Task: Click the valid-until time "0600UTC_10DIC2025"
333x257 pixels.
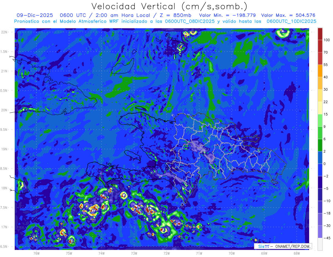Action: pos(291,21)
